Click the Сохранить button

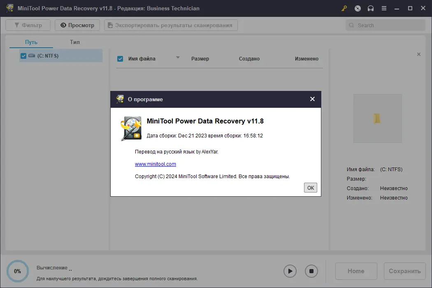405,271
